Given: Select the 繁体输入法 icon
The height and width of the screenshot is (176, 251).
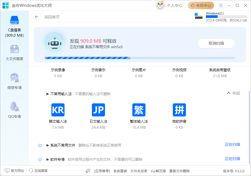Looking at the screenshot, I should 139,110.
